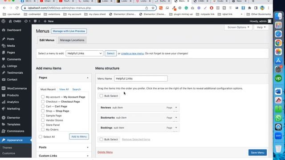Click the Templates folder icon
Screen dimensions: 285x160
pyautogui.click(x=4, y=124)
